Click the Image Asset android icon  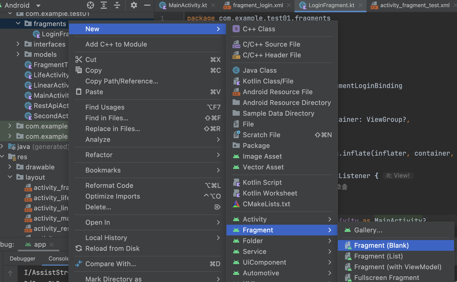point(236,156)
